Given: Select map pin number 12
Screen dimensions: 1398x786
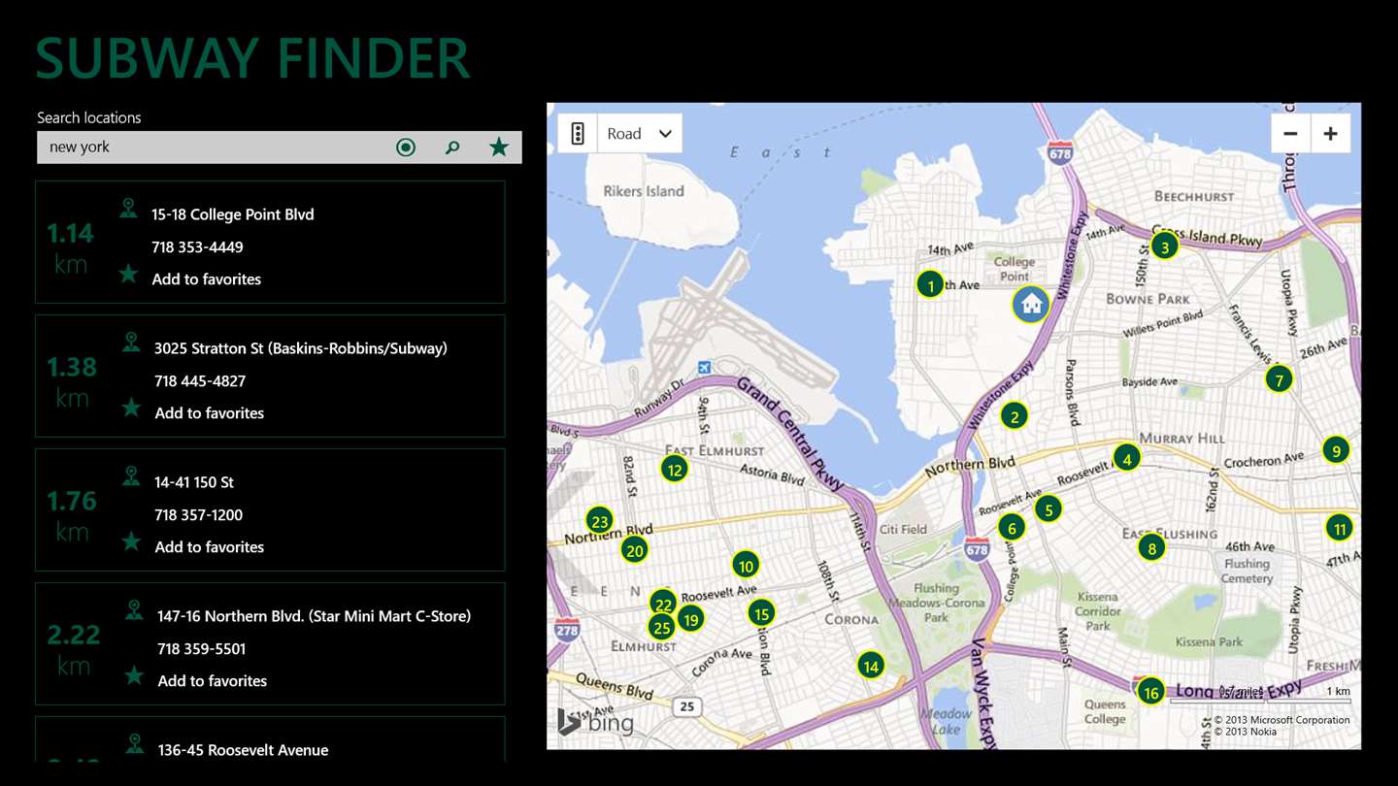Looking at the screenshot, I should pos(675,470).
